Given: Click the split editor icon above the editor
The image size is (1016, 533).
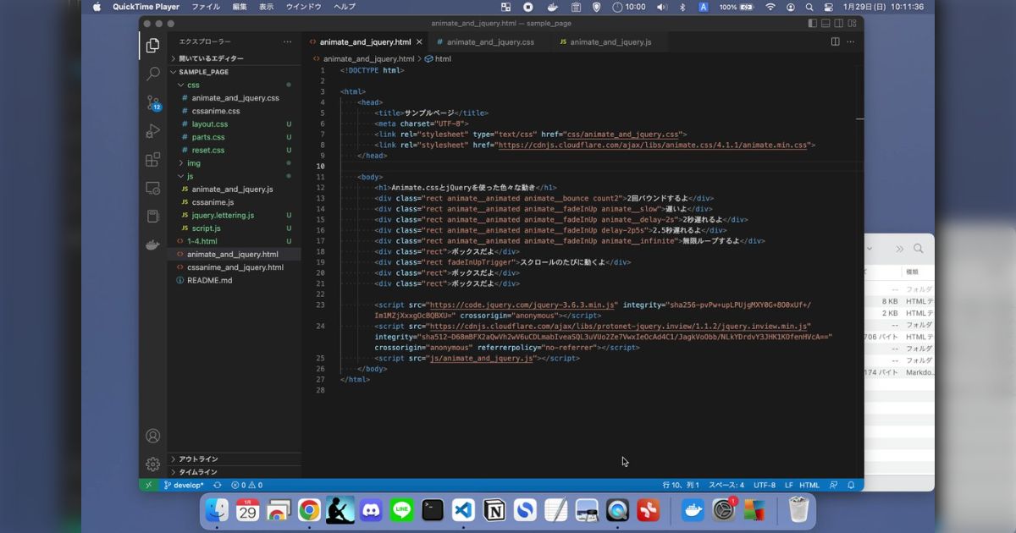Looking at the screenshot, I should (x=837, y=41).
